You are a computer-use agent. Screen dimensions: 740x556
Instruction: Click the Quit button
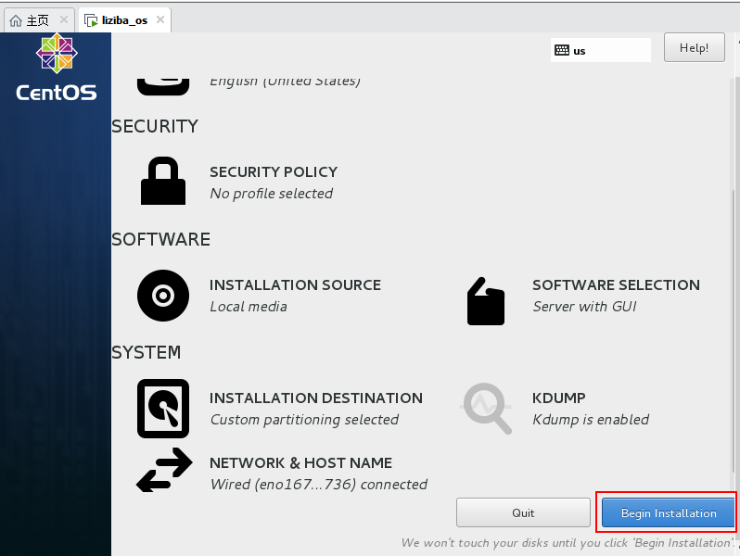click(x=523, y=512)
